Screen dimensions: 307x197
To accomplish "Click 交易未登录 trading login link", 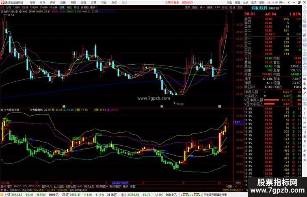I will point(172,2).
